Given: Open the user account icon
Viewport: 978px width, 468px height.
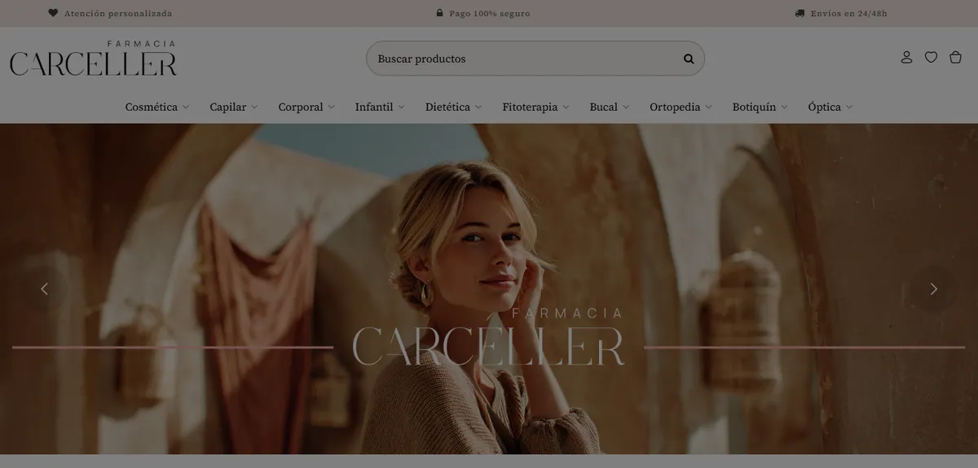Looking at the screenshot, I should coord(906,58).
